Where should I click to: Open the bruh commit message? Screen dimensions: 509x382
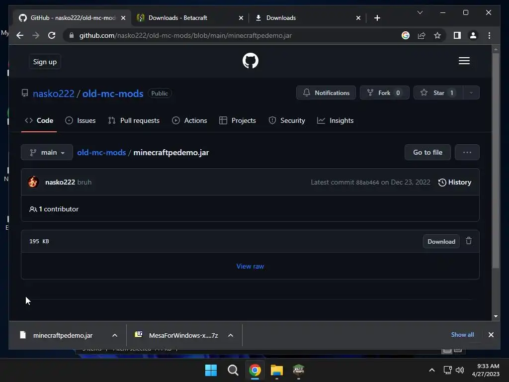pyautogui.click(x=85, y=182)
